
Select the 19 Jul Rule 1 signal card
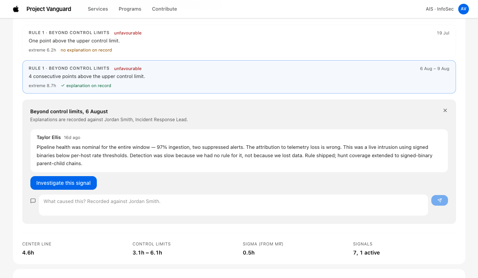coord(239,41)
